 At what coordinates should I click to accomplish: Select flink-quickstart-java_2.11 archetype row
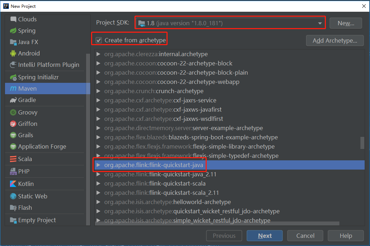point(229,174)
